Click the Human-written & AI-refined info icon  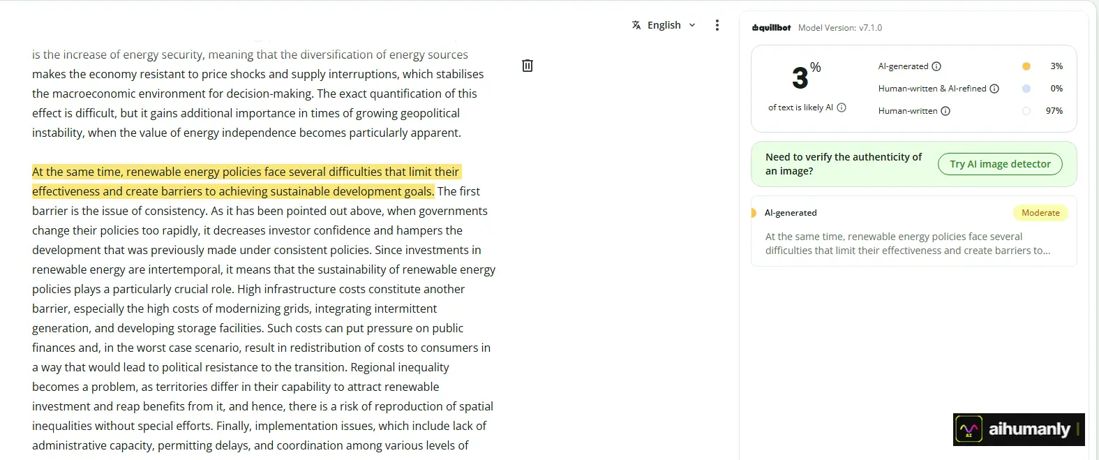[x=994, y=89]
